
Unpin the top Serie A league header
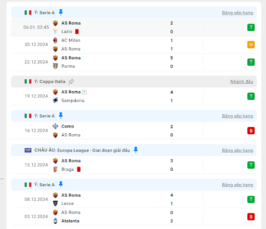click(61, 12)
